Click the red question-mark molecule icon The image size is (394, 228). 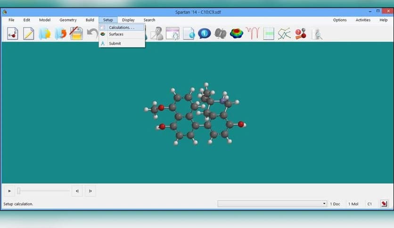coord(301,33)
